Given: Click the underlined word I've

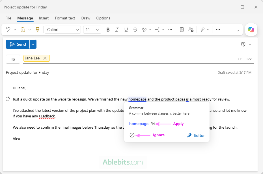Looking at the screenshot, I should [16, 110].
